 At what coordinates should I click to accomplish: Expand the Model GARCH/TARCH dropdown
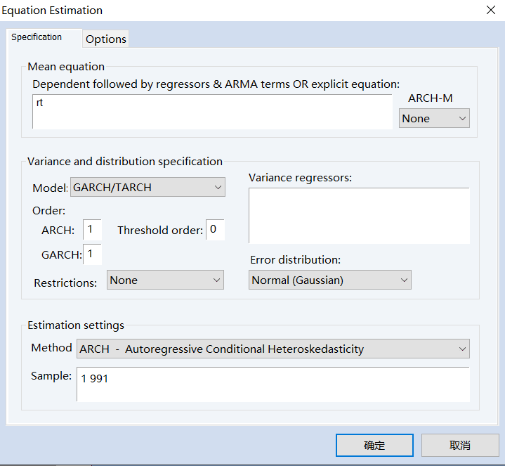point(147,188)
